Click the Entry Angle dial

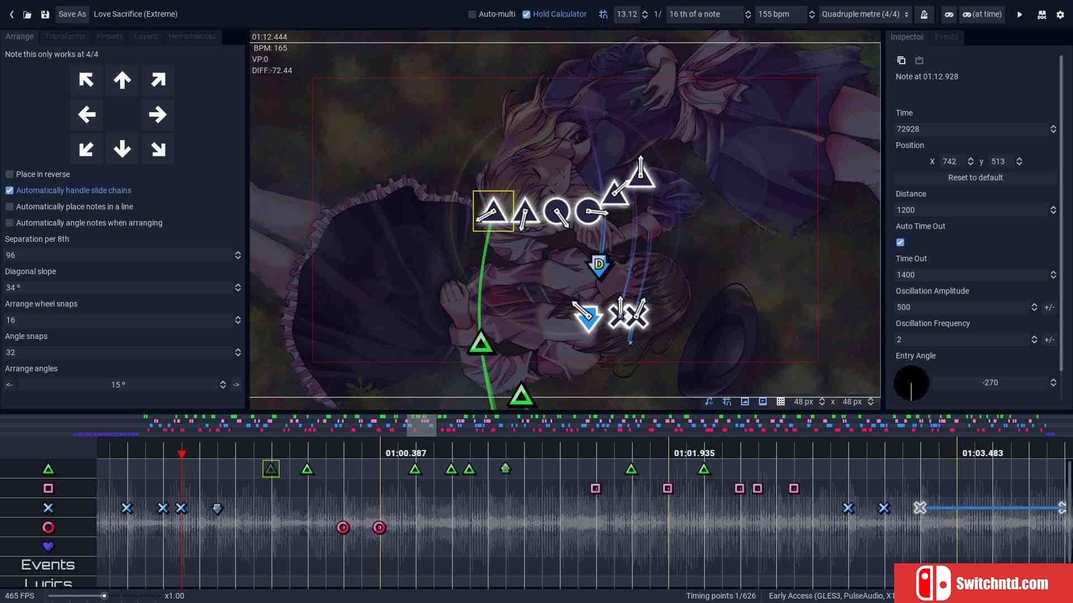coord(911,383)
